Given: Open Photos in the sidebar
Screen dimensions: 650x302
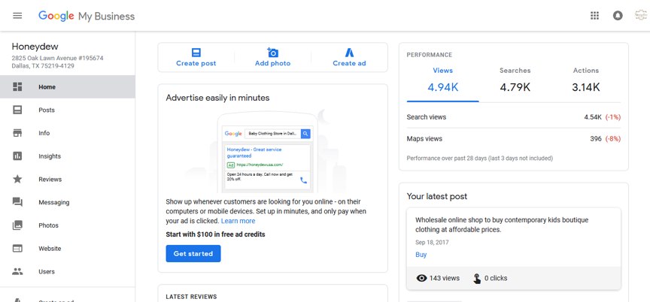Looking at the screenshot, I should (x=68, y=225).
